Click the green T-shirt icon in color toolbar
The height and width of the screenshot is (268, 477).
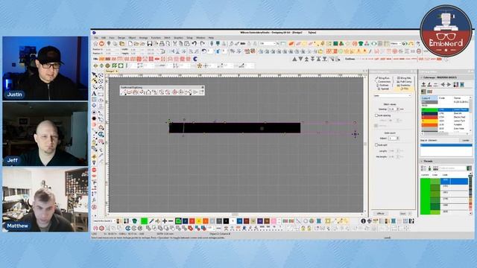coord(134,221)
